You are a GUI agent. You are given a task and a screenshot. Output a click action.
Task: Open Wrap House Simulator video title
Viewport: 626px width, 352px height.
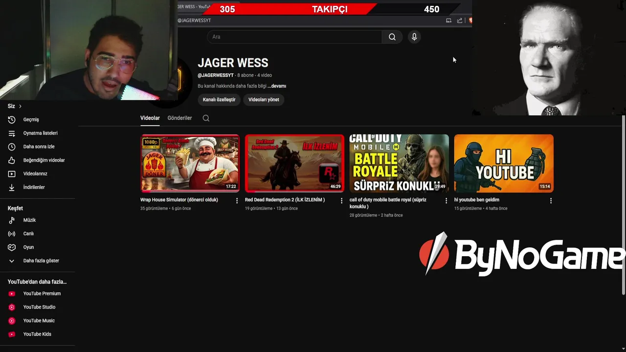179,199
